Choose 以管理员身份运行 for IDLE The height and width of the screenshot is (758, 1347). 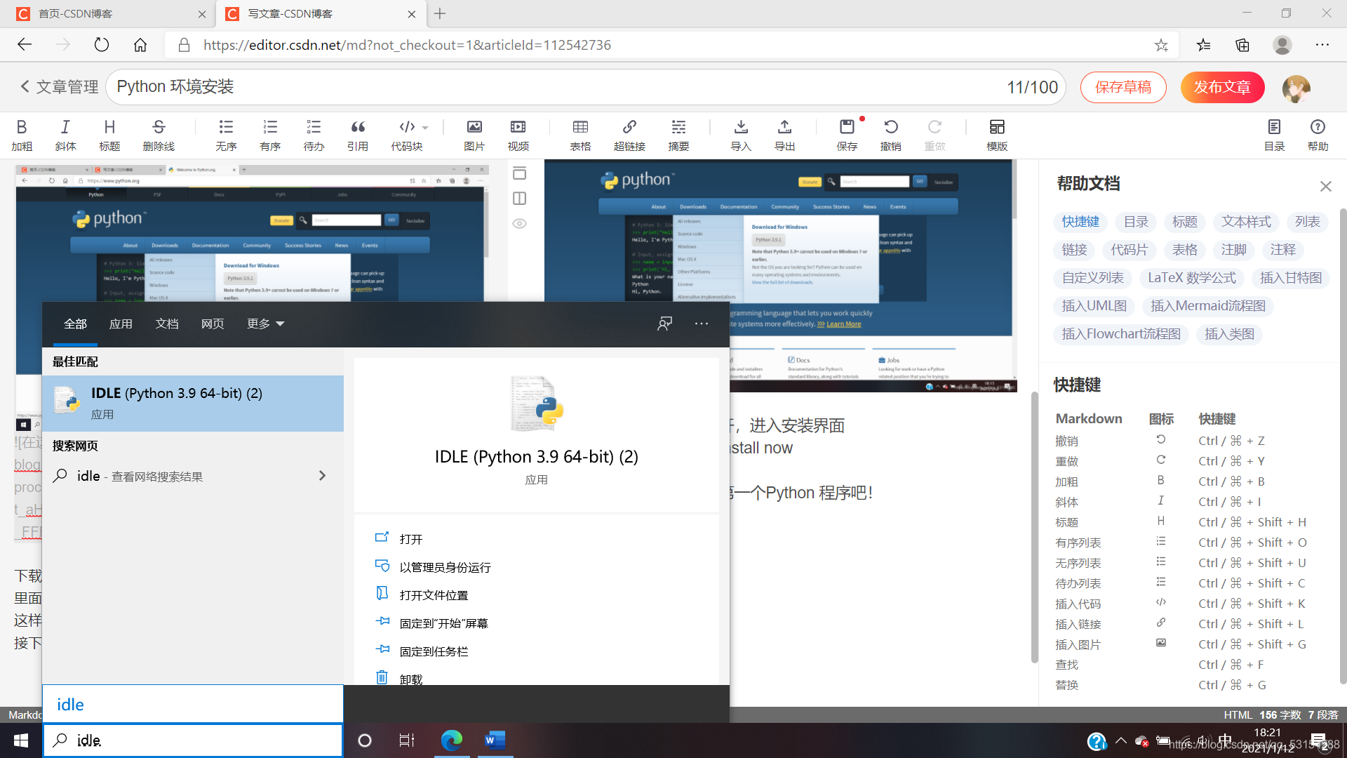click(445, 567)
